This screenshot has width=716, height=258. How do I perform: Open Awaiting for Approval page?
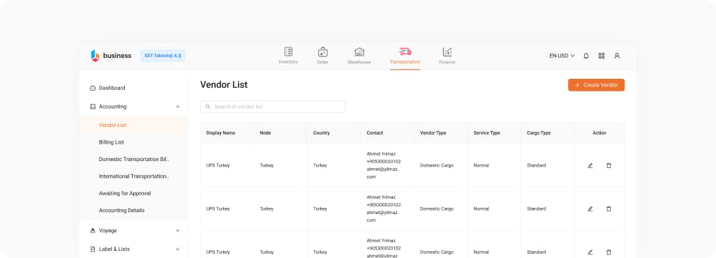pos(125,193)
